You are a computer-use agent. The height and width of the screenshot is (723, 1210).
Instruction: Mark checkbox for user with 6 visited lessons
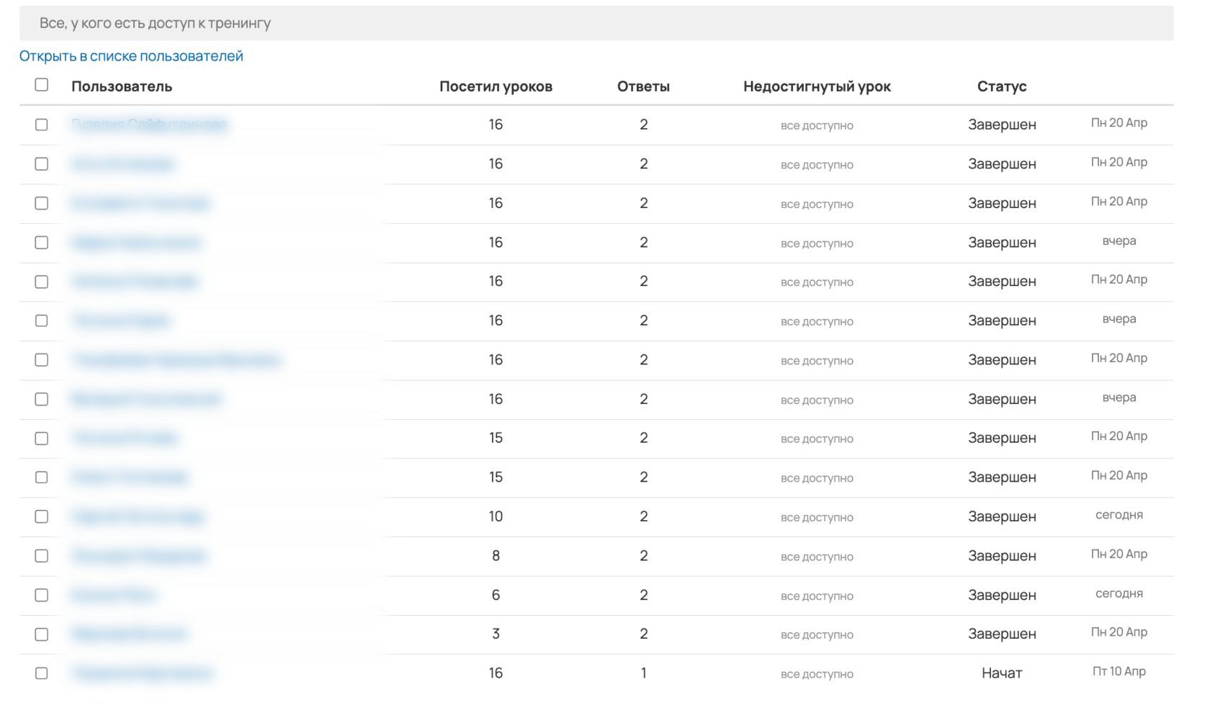click(x=42, y=596)
